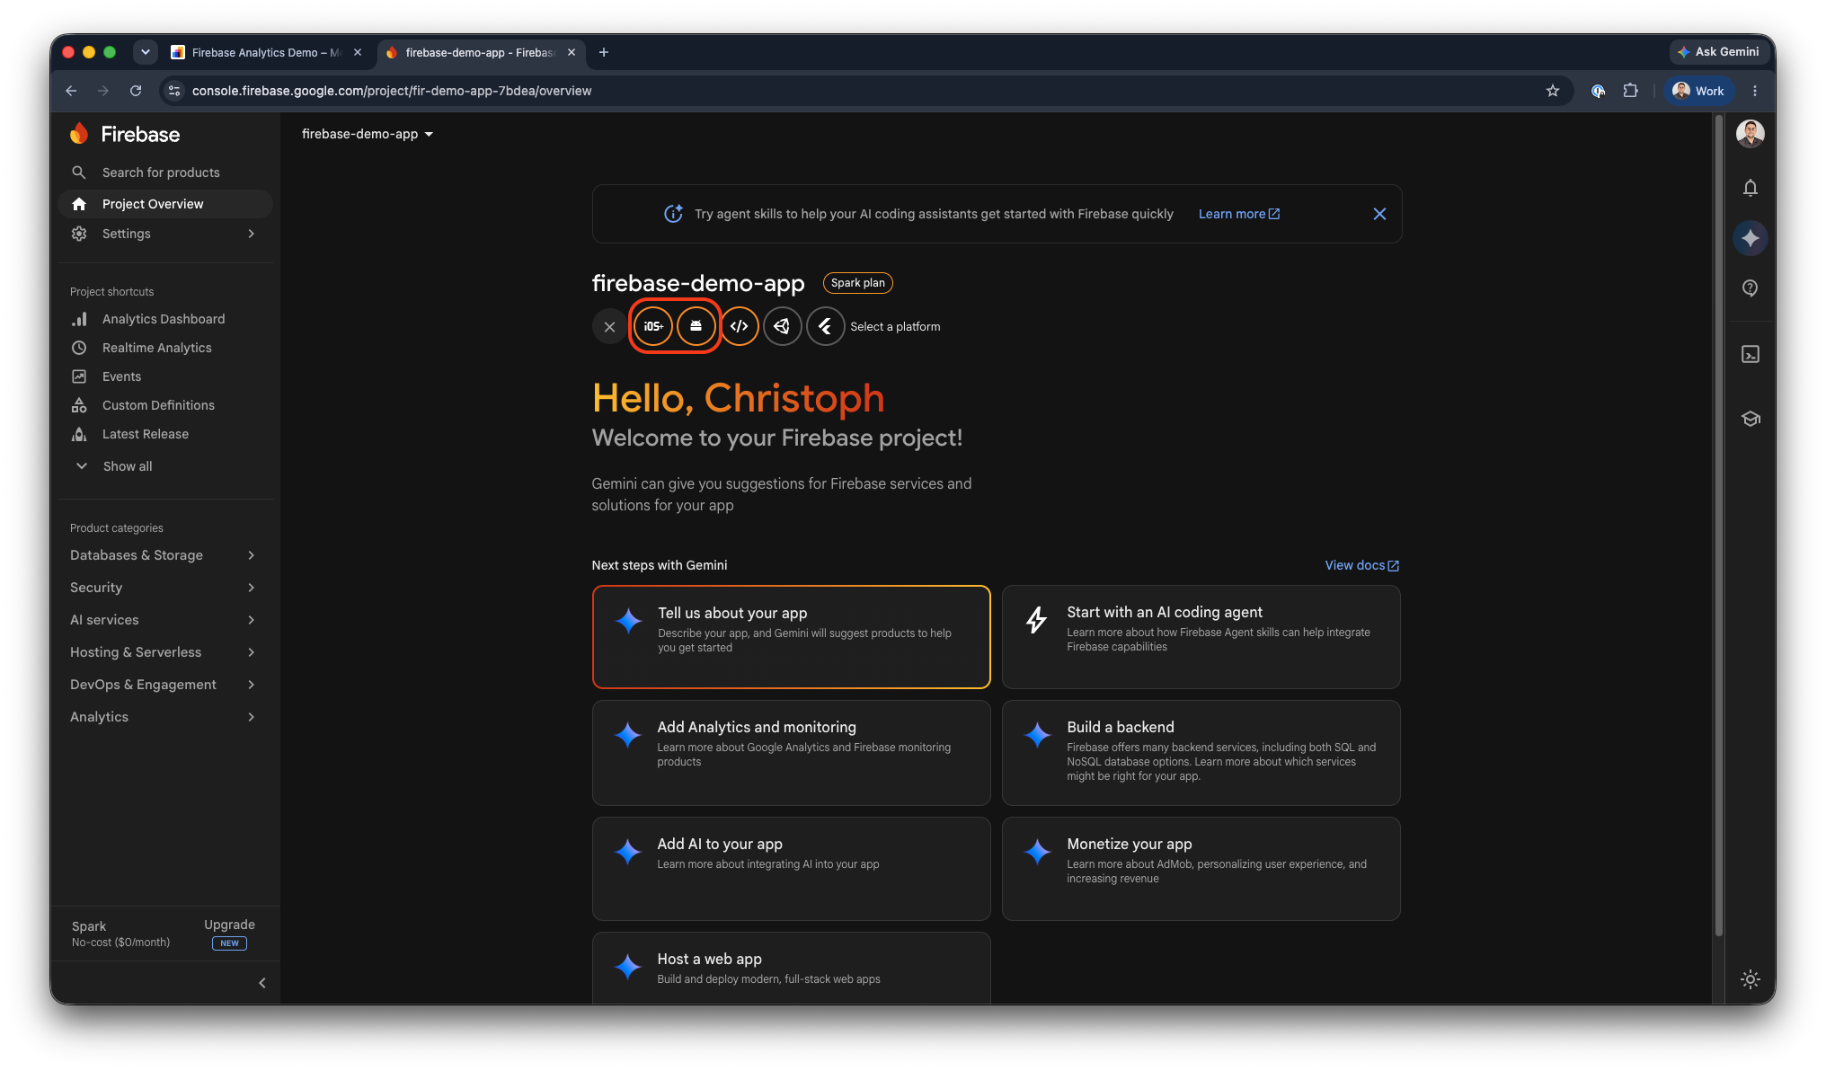Add a Flutter app platform
This screenshot has height=1071, width=1826.
tap(825, 326)
